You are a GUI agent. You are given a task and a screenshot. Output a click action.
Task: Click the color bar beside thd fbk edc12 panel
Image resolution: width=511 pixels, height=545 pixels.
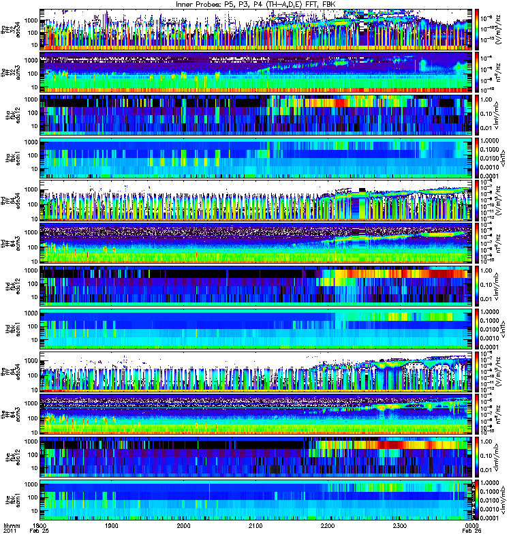[476, 286]
